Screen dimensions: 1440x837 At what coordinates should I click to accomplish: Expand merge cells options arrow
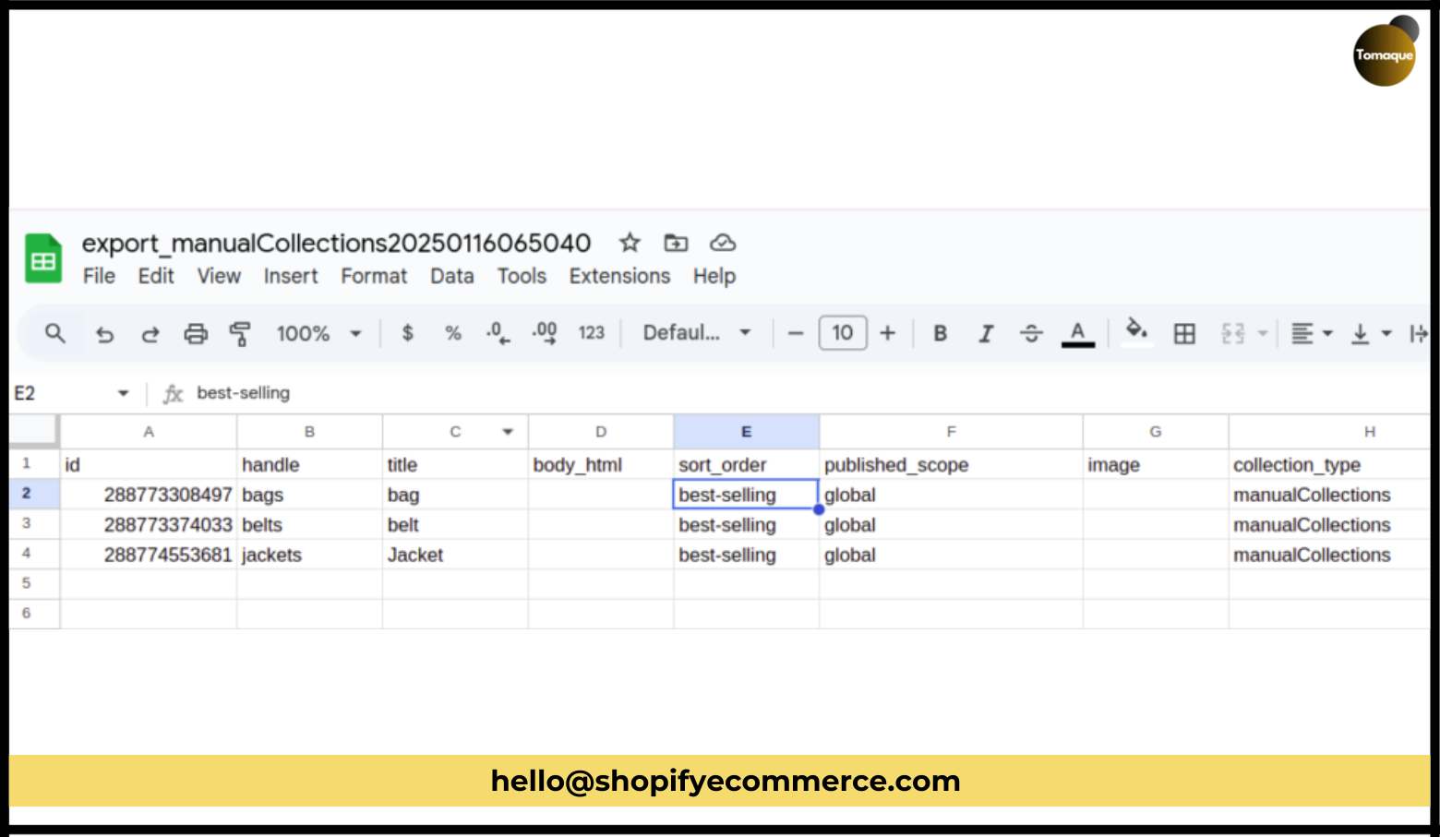tap(1263, 333)
